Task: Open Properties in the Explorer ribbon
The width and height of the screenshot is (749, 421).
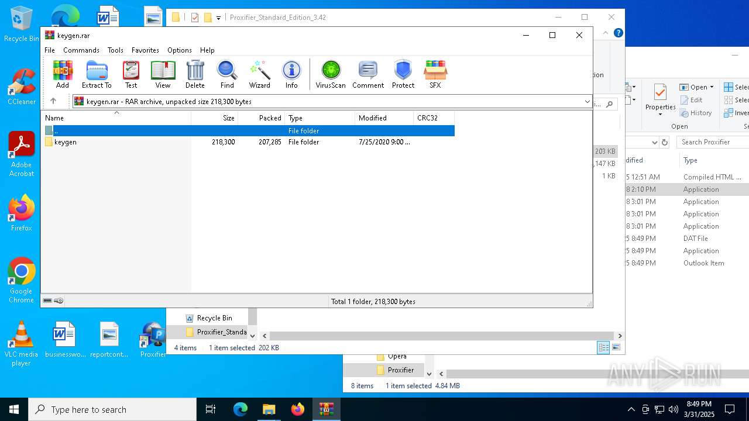Action: pyautogui.click(x=661, y=99)
